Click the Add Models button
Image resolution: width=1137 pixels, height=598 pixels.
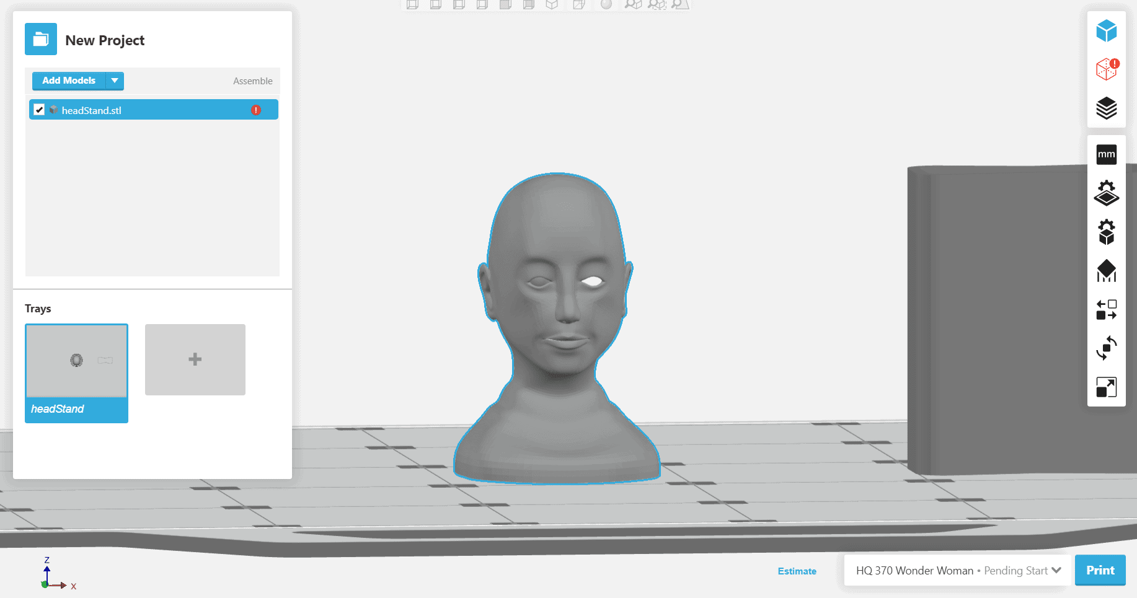[x=69, y=81]
